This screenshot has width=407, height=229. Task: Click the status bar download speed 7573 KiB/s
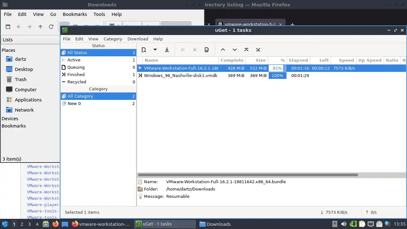334,212
